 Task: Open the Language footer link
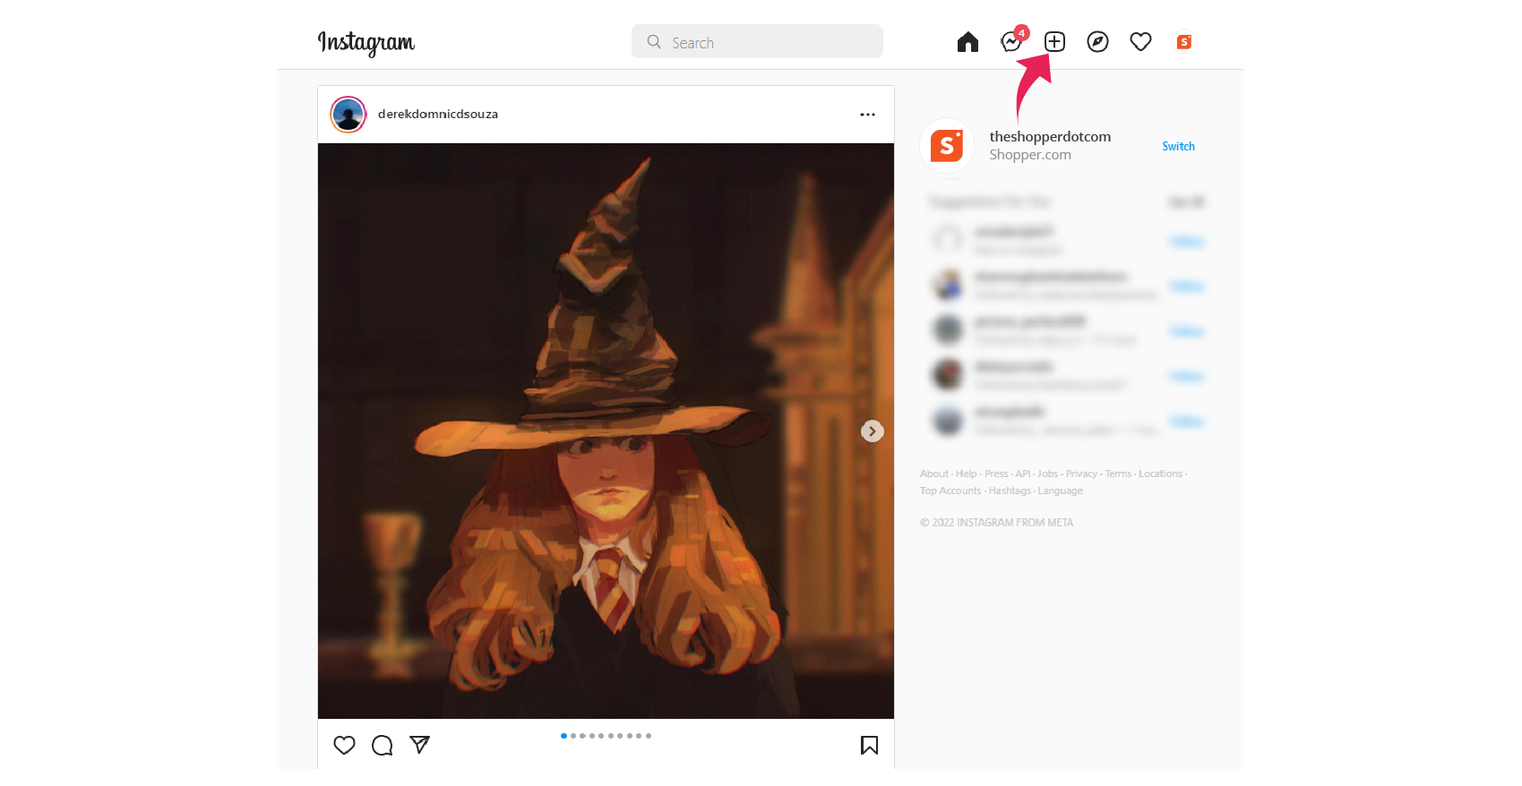[x=1061, y=491]
